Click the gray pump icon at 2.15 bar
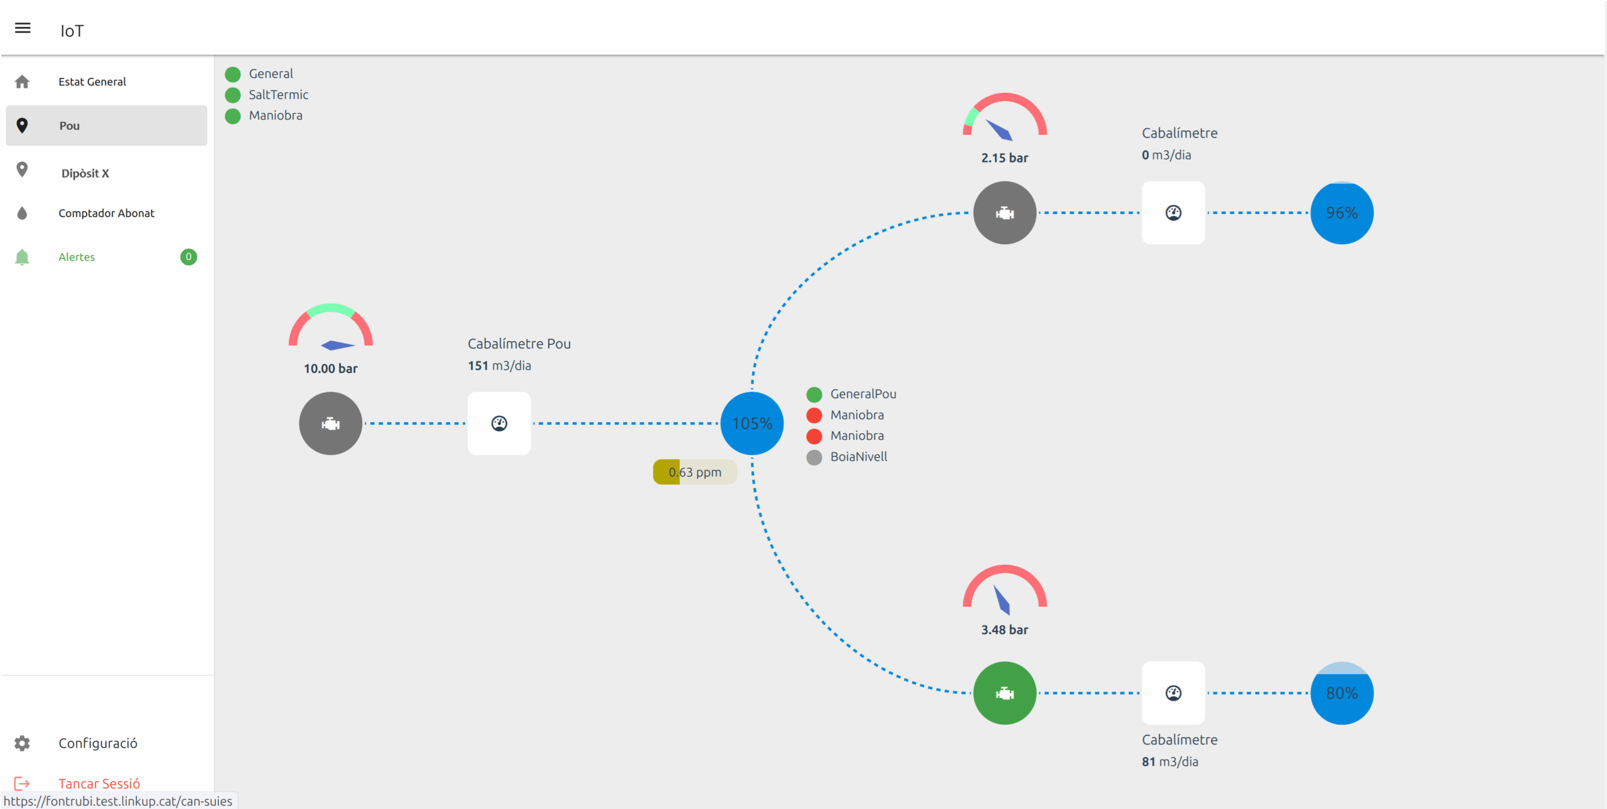Viewport: 1607px width, 809px height. (1004, 213)
